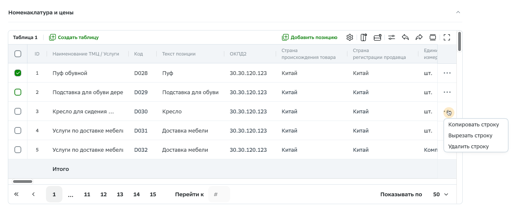This screenshot has width=512, height=212.
Task: Click the Перейти к page number field
Action: [x=219, y=195]
